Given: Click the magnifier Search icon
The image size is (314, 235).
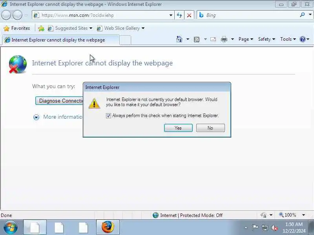Looking at the screenshot, I should pyautogui.click(x=302, y=14).
